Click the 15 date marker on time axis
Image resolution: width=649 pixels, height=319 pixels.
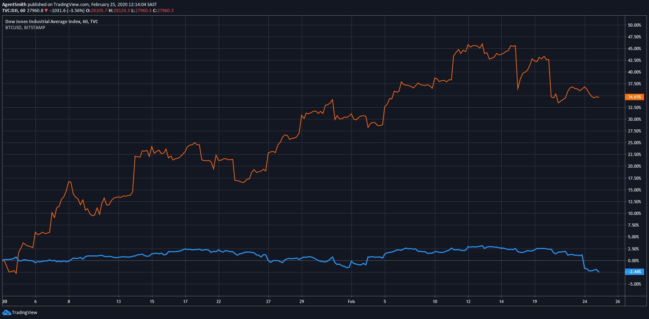152,302
